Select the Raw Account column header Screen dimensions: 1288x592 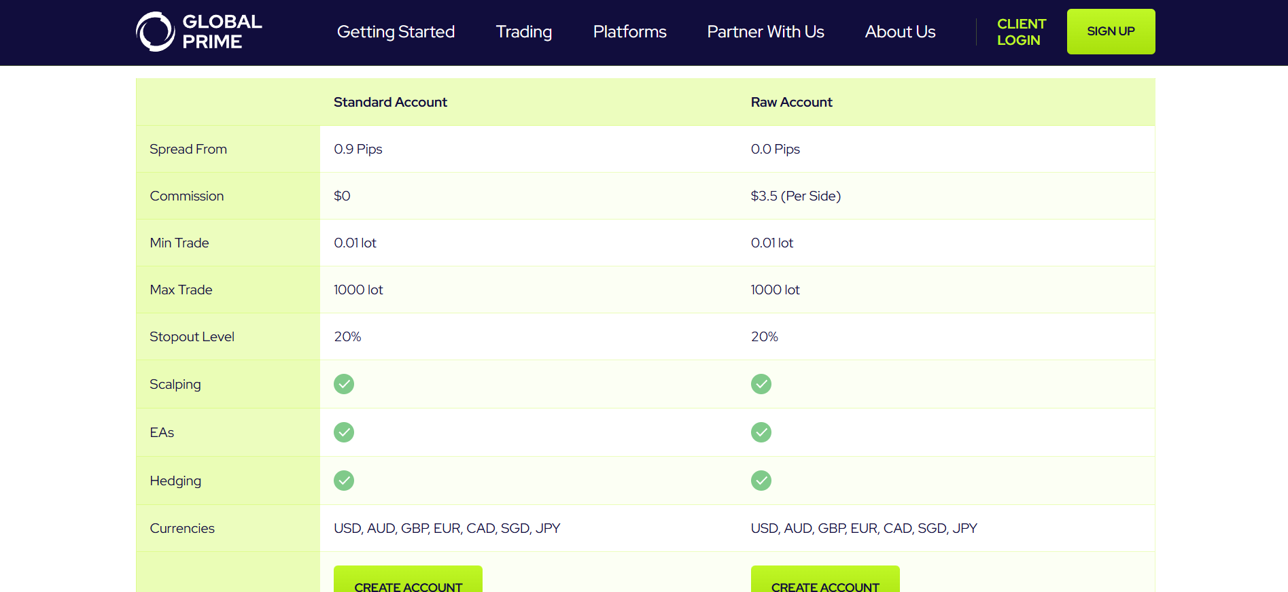792,102
